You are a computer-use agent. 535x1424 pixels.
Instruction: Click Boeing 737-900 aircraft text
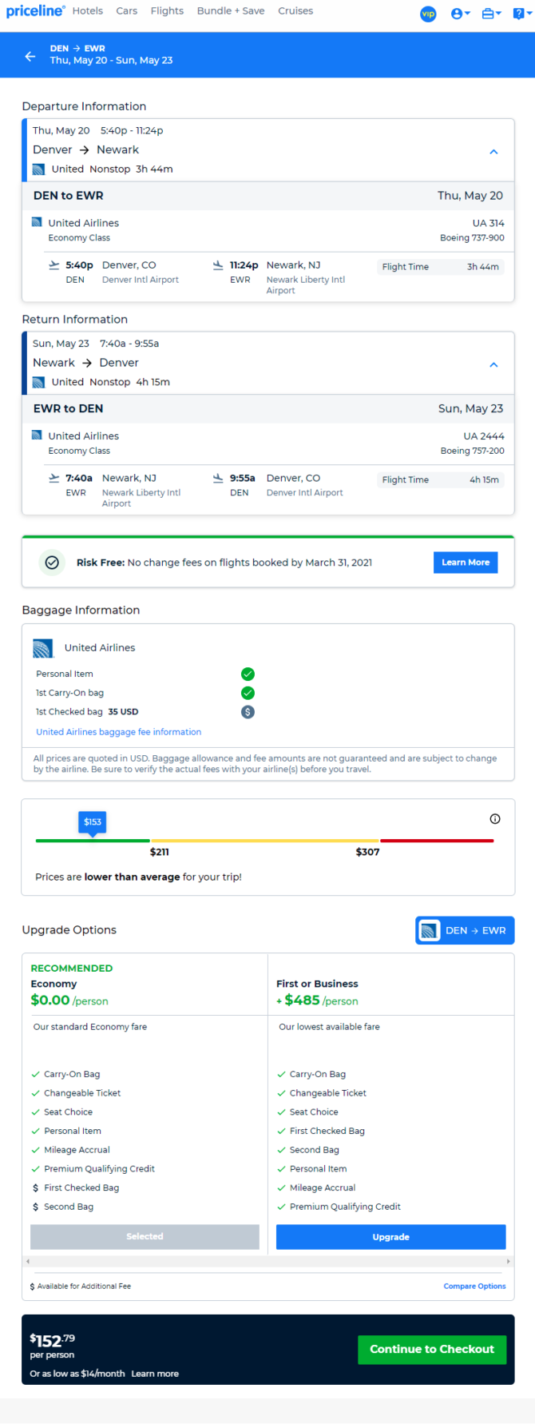pos(472,238)
